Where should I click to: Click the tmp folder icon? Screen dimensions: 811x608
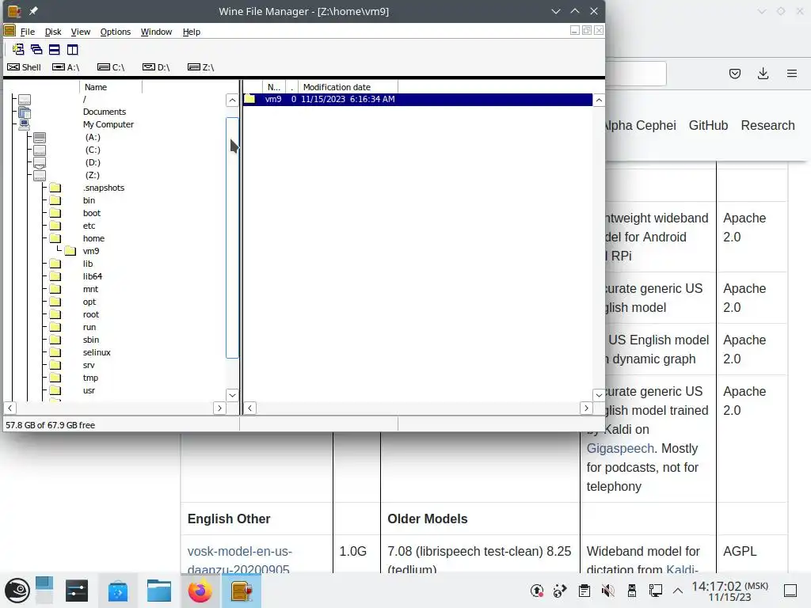[x=55, y=378]
